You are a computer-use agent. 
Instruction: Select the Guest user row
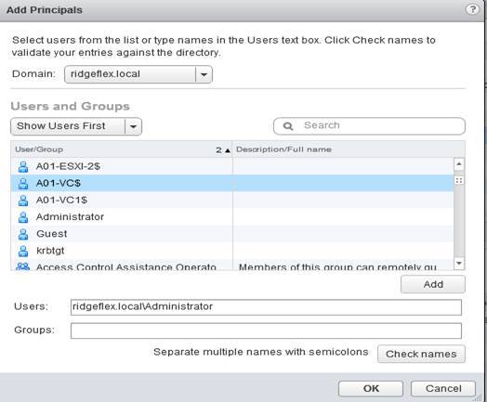click(232, 234)
